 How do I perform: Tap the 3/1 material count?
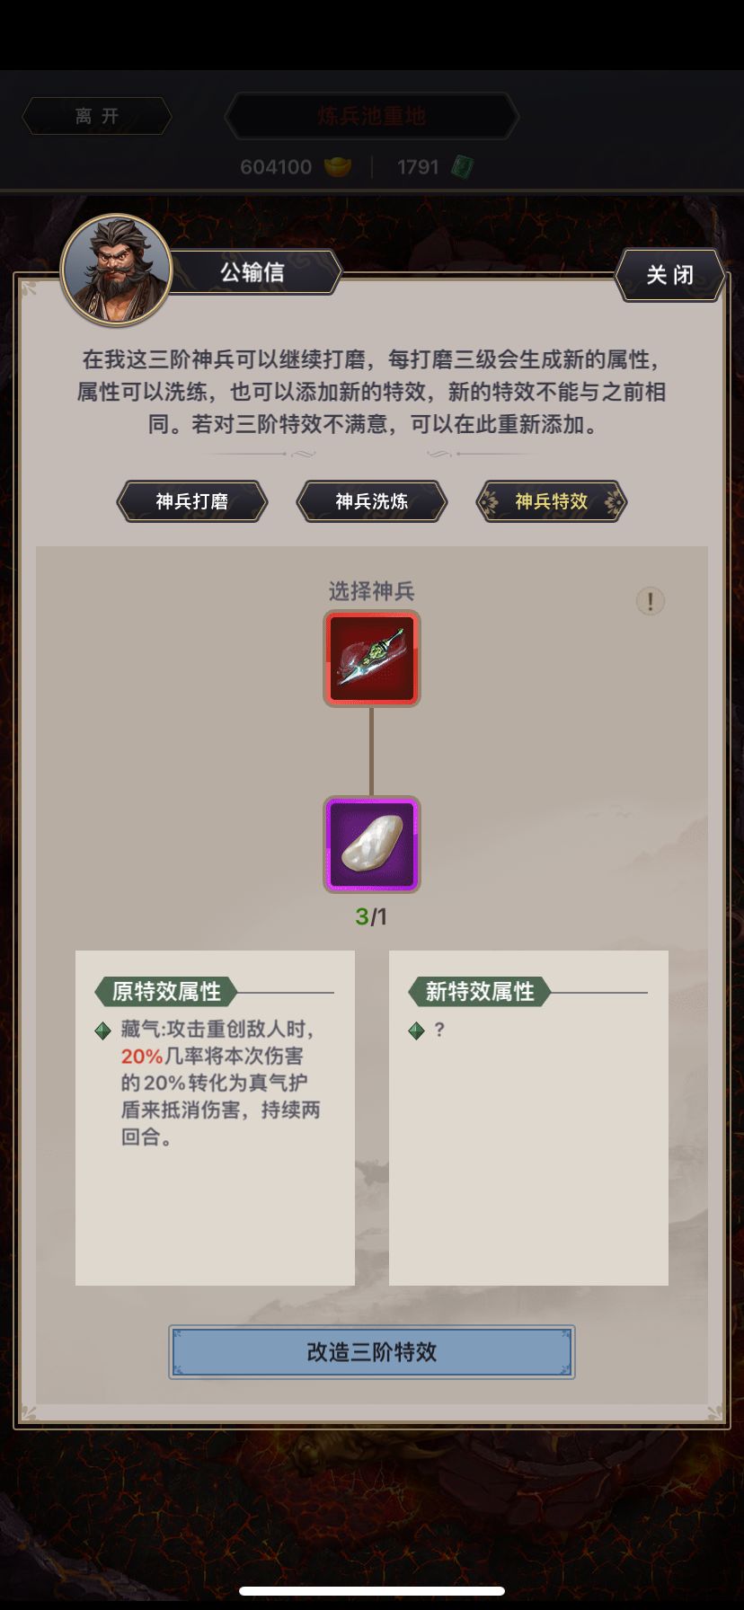[372, 916]
